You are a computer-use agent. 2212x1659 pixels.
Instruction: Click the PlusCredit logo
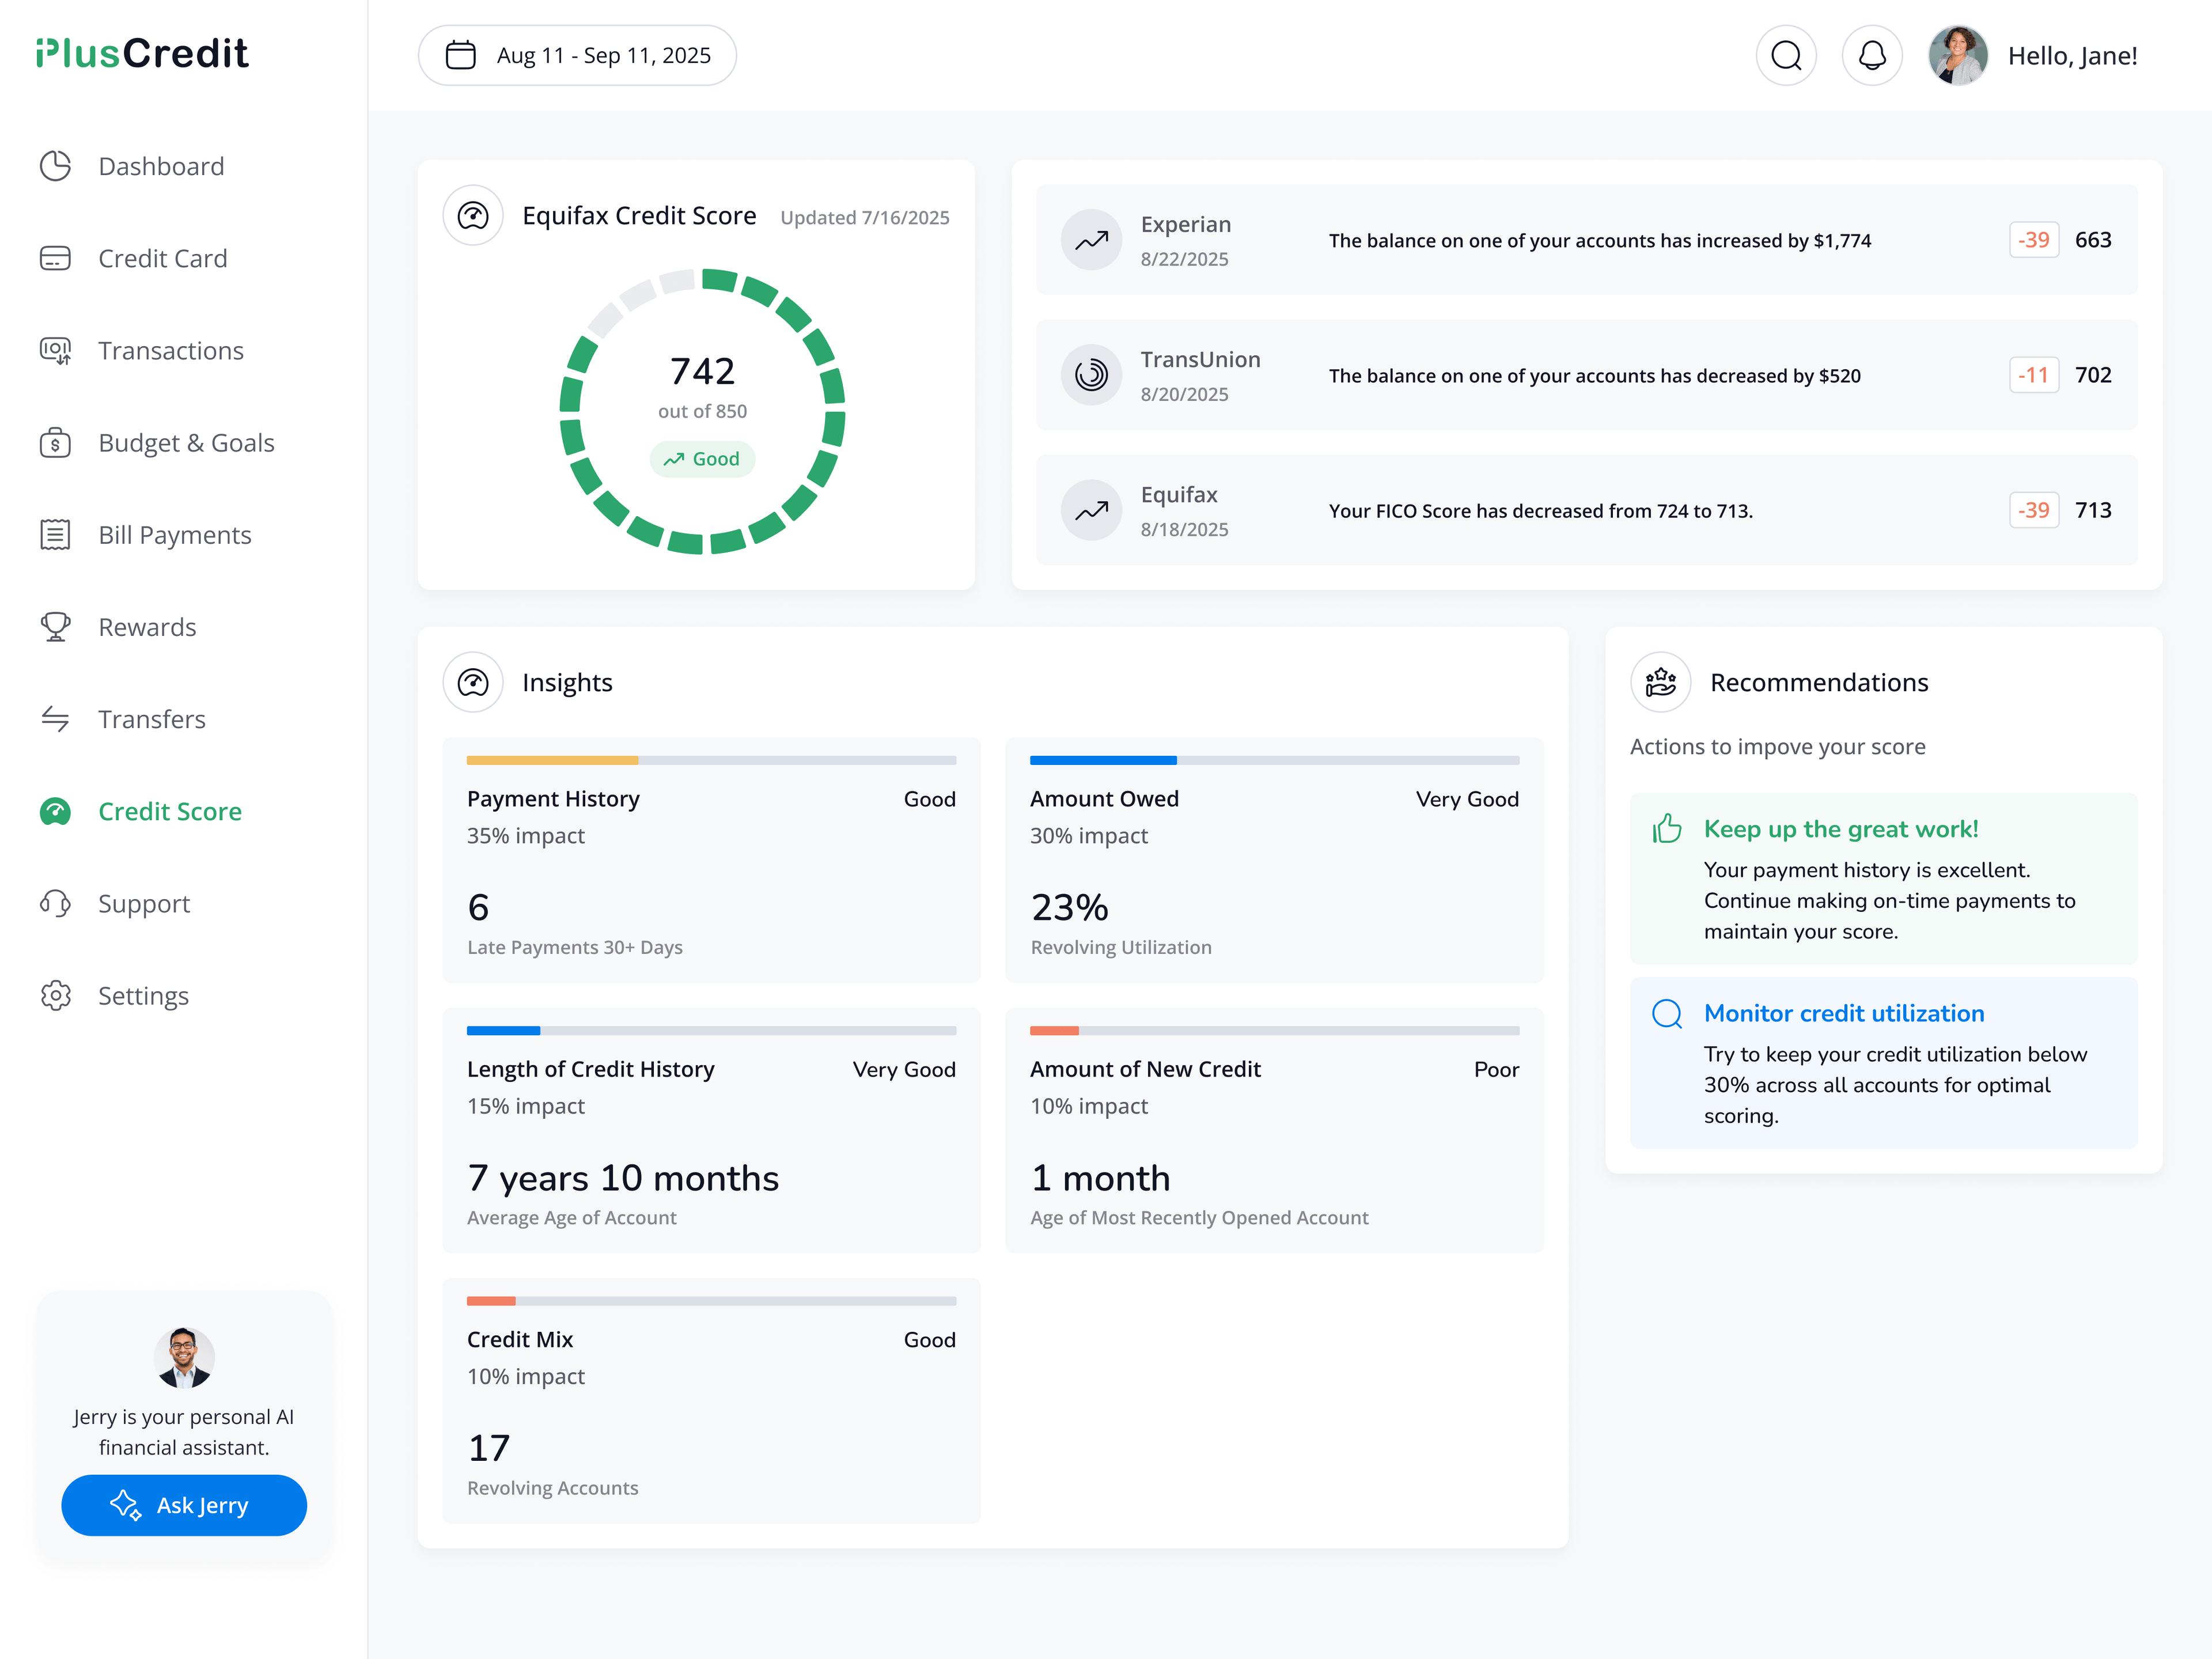point(142,53)
